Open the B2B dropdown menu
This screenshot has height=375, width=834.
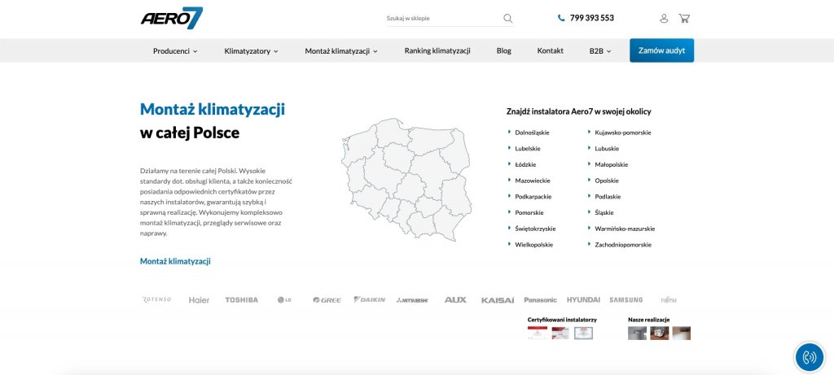(600, 50)
